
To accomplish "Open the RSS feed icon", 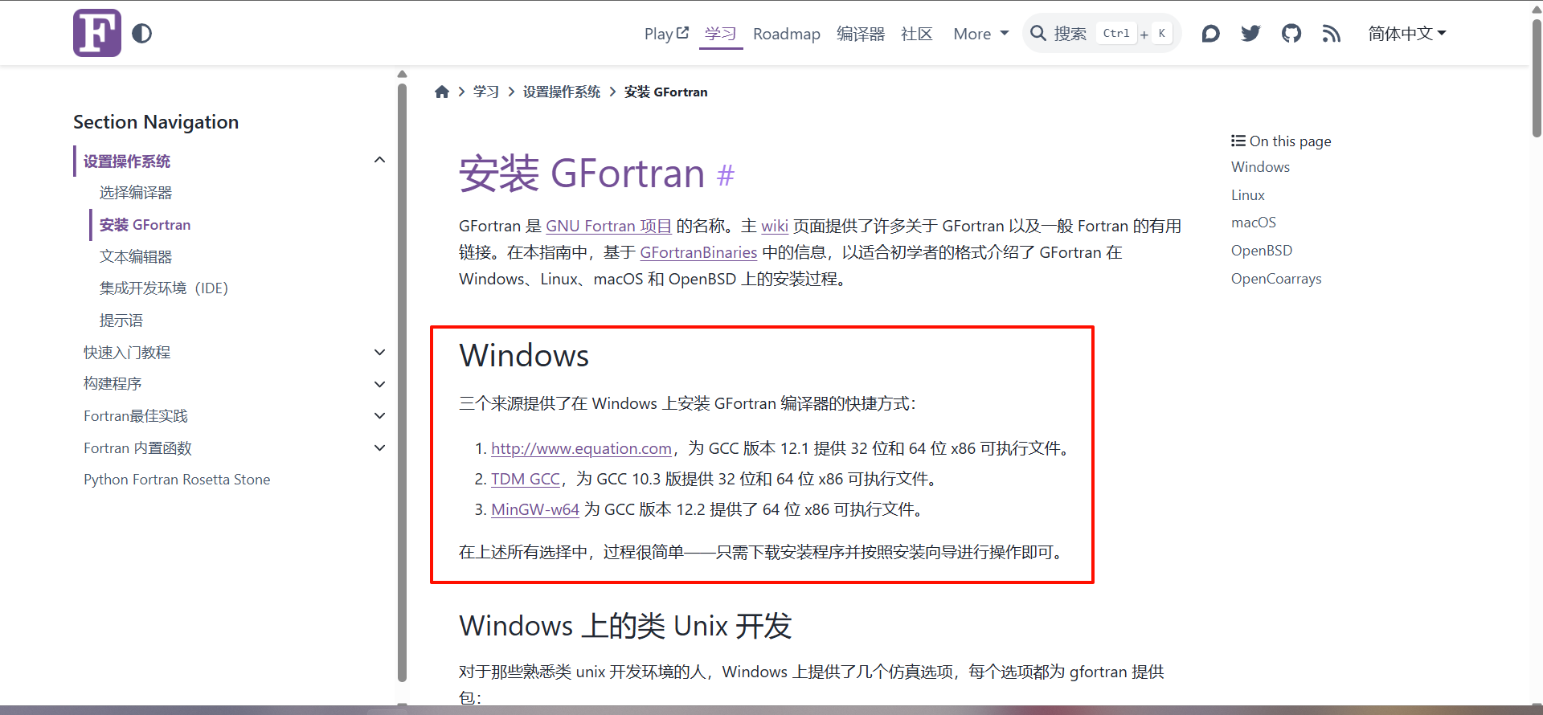I will tap(1332, 34).
